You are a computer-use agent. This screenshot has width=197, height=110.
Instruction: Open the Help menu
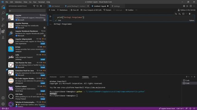tap(48, 2)
